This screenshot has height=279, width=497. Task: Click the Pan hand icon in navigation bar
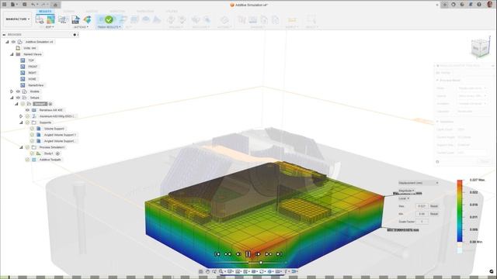207,271
